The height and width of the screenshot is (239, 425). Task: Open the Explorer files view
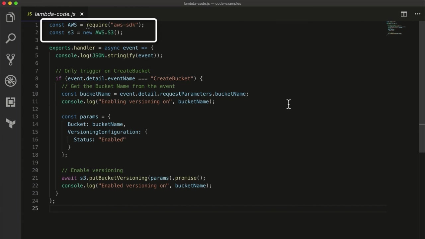[11, 17]
